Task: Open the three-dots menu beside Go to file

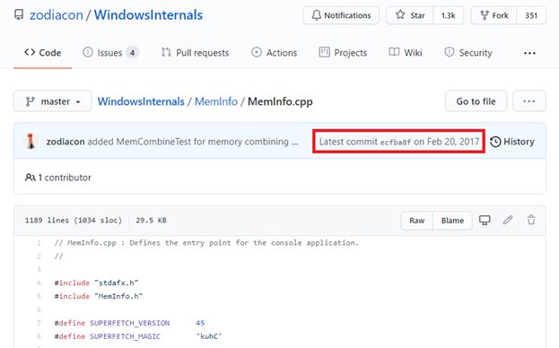Action: [529, 101]
